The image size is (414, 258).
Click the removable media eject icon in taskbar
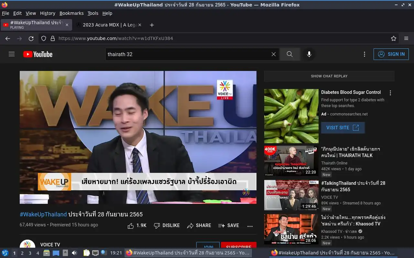65,253
